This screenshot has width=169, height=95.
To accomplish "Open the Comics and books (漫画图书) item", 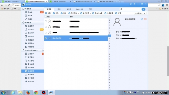I will coord(33,43).
